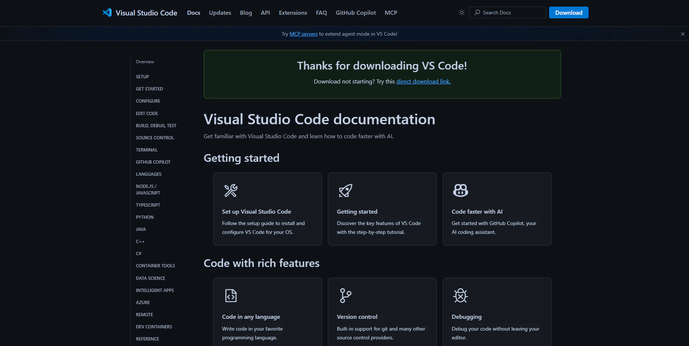The image size is (689, 346).
Task: Open the FAQ page in top navigation
Action: point(321,13)
